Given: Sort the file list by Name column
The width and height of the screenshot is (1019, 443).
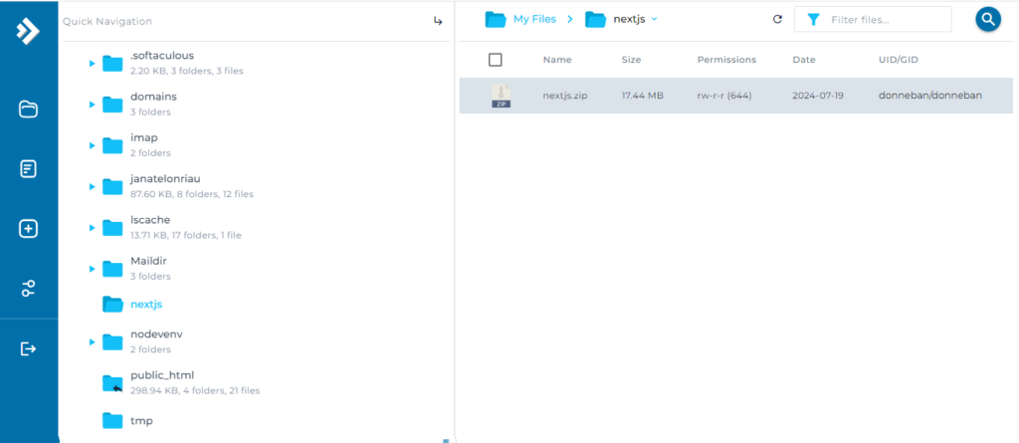Looking at the screenshot, I should (x=557, y=60).
